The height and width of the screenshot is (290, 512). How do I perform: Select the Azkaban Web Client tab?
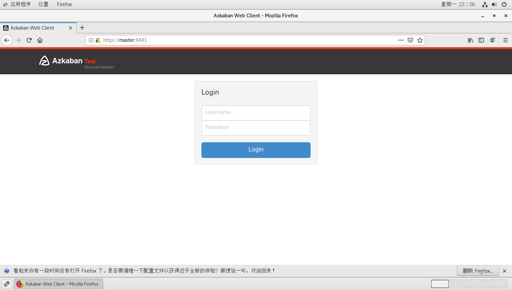[38, 28]
